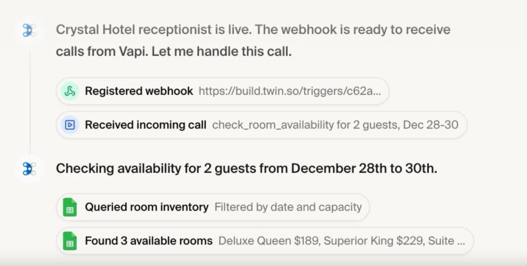Open the Queried room inventory step
Viewport: 527px width, 266px height.
coord(147,207)
